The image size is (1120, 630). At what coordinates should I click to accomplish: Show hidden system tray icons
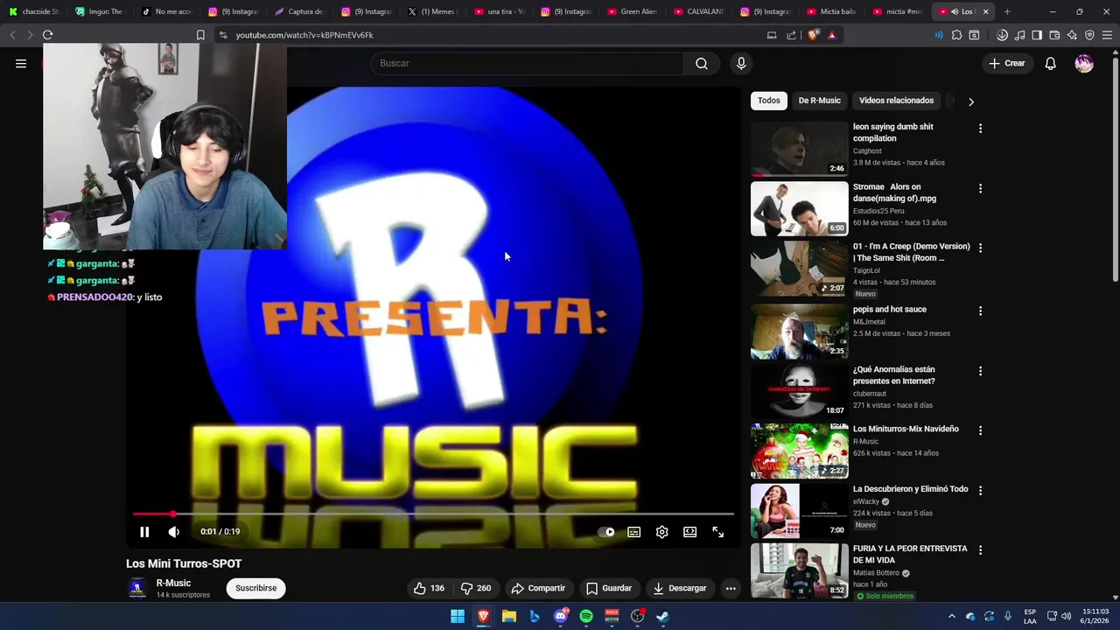[x=952, y=616]
